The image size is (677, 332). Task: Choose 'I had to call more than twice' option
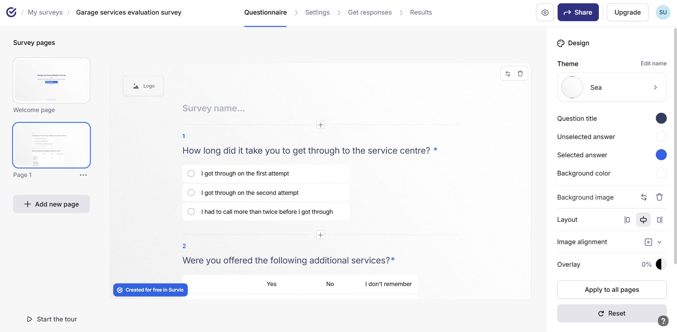point(266,212)
